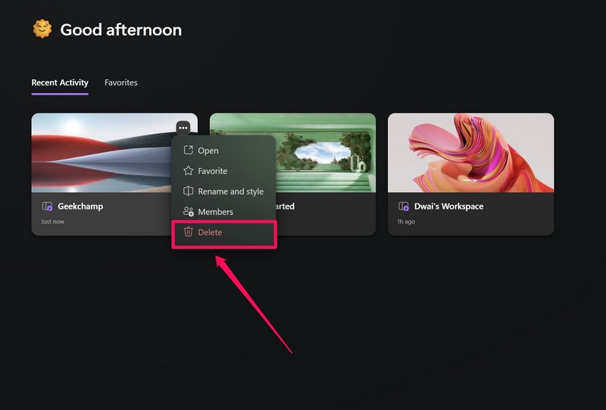Click the people icon beside Members
This screenshot has width=606, height=410.
point(189,212)
